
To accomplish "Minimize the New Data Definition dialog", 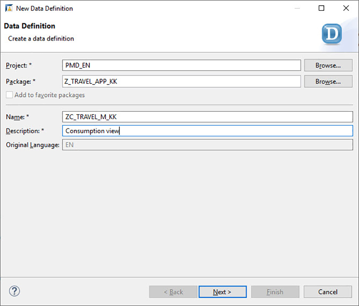I will tap(297, 8).
